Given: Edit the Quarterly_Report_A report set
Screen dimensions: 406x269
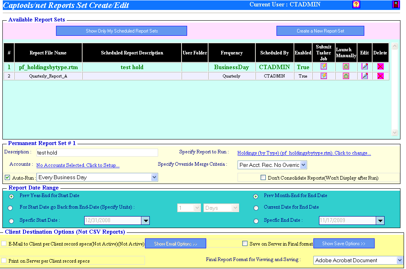Looking at the screenshot, I should tap(364, 75).
